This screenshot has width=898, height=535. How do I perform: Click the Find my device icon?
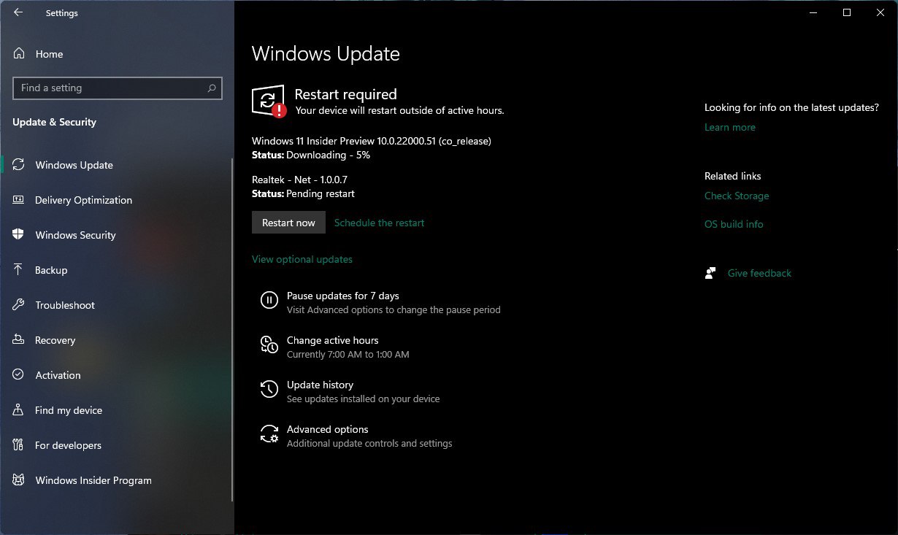pos(19,410)
